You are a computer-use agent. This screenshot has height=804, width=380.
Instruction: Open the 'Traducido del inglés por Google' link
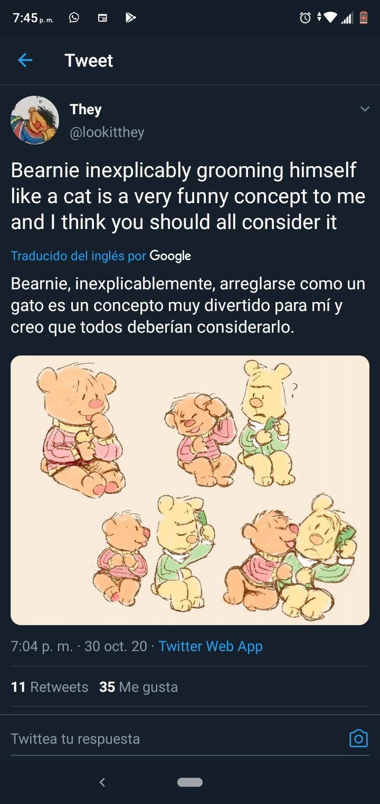pyautogui.click(x=101, y=256)
